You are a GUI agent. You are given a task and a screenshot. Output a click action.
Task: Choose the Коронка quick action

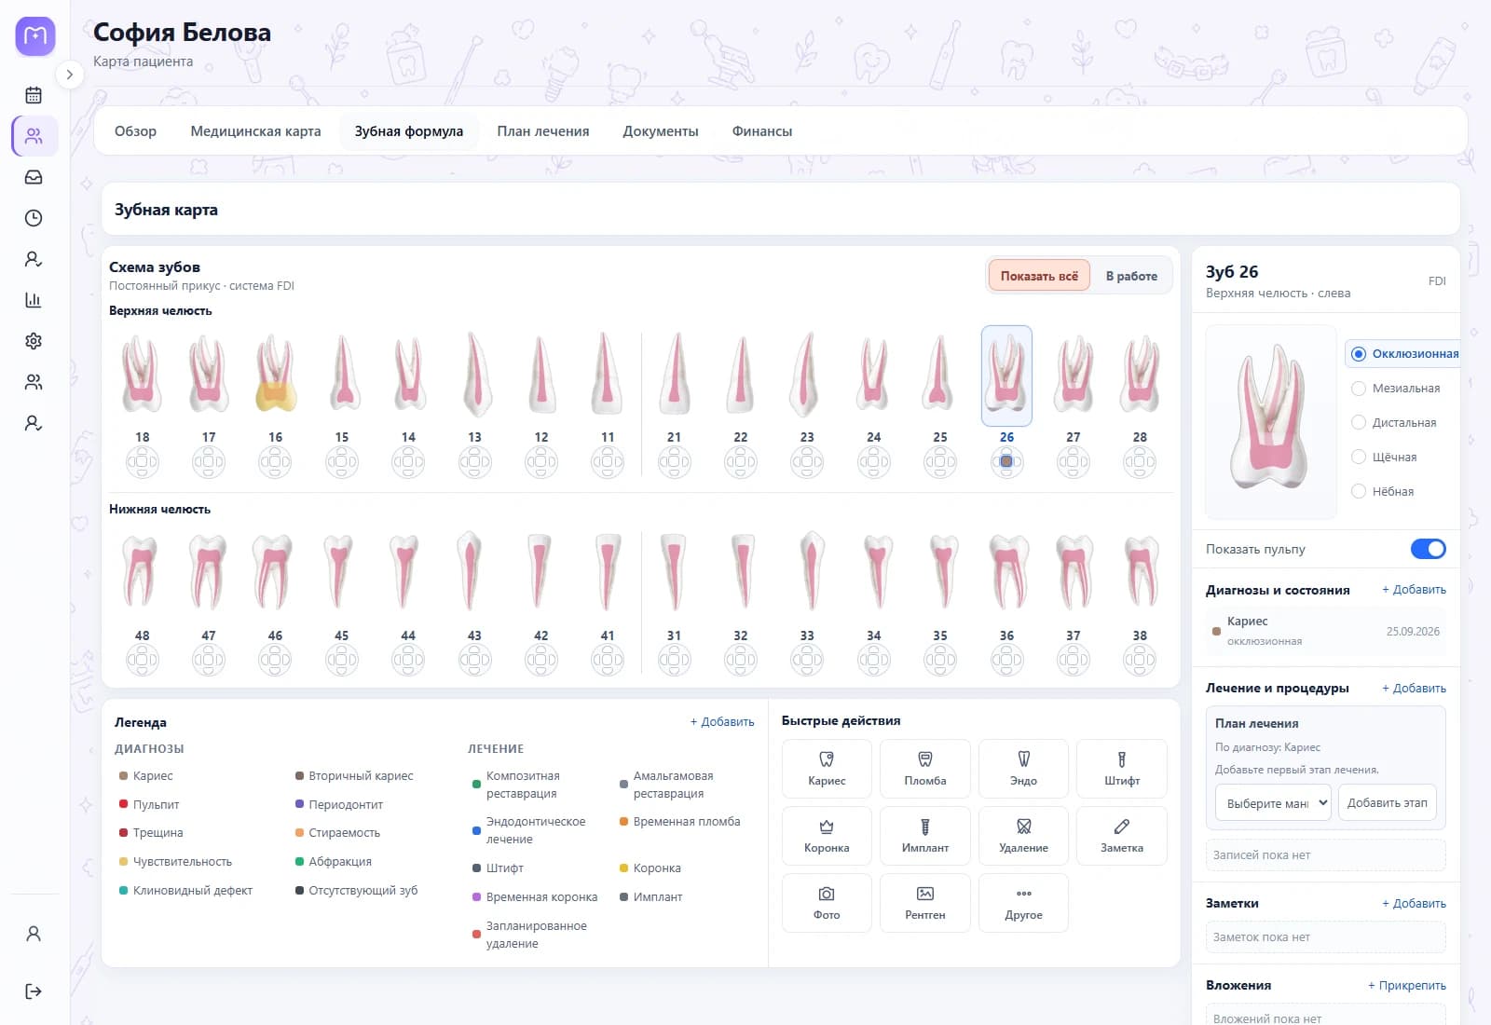pyautogui.click(x=827, y=836)
